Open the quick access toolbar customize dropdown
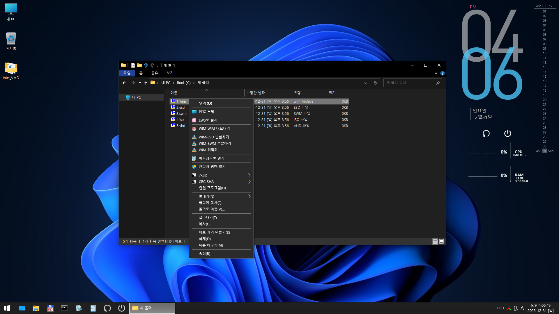The height and width of the screenshot is (314, 559). [158, 66]
